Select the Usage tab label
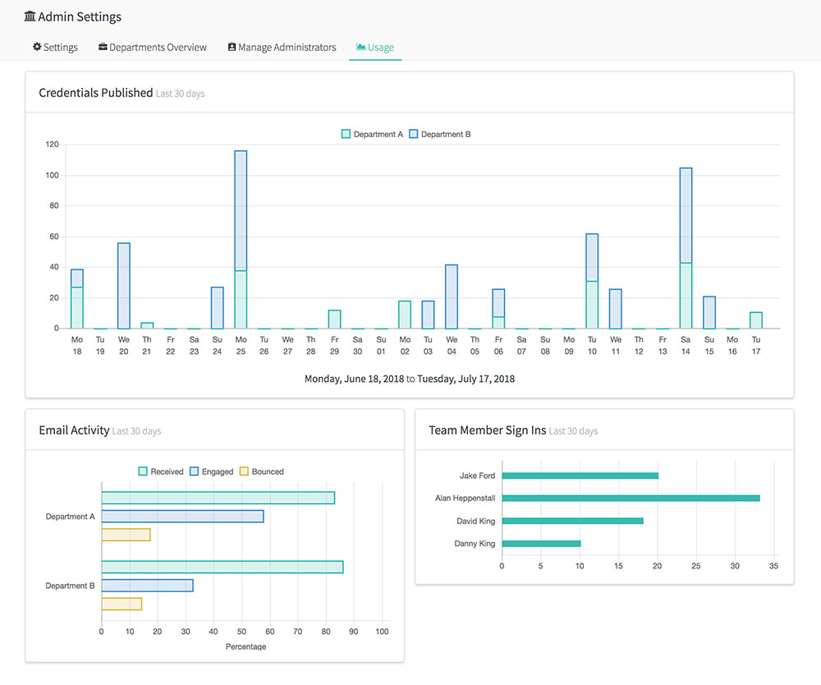This screenshot has width=821, height=685. 381,48
